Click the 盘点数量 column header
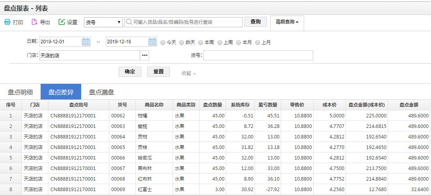431x195 pixels. click(x=213, y=105)
